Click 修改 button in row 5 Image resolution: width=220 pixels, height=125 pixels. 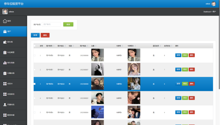click(185, 112)
